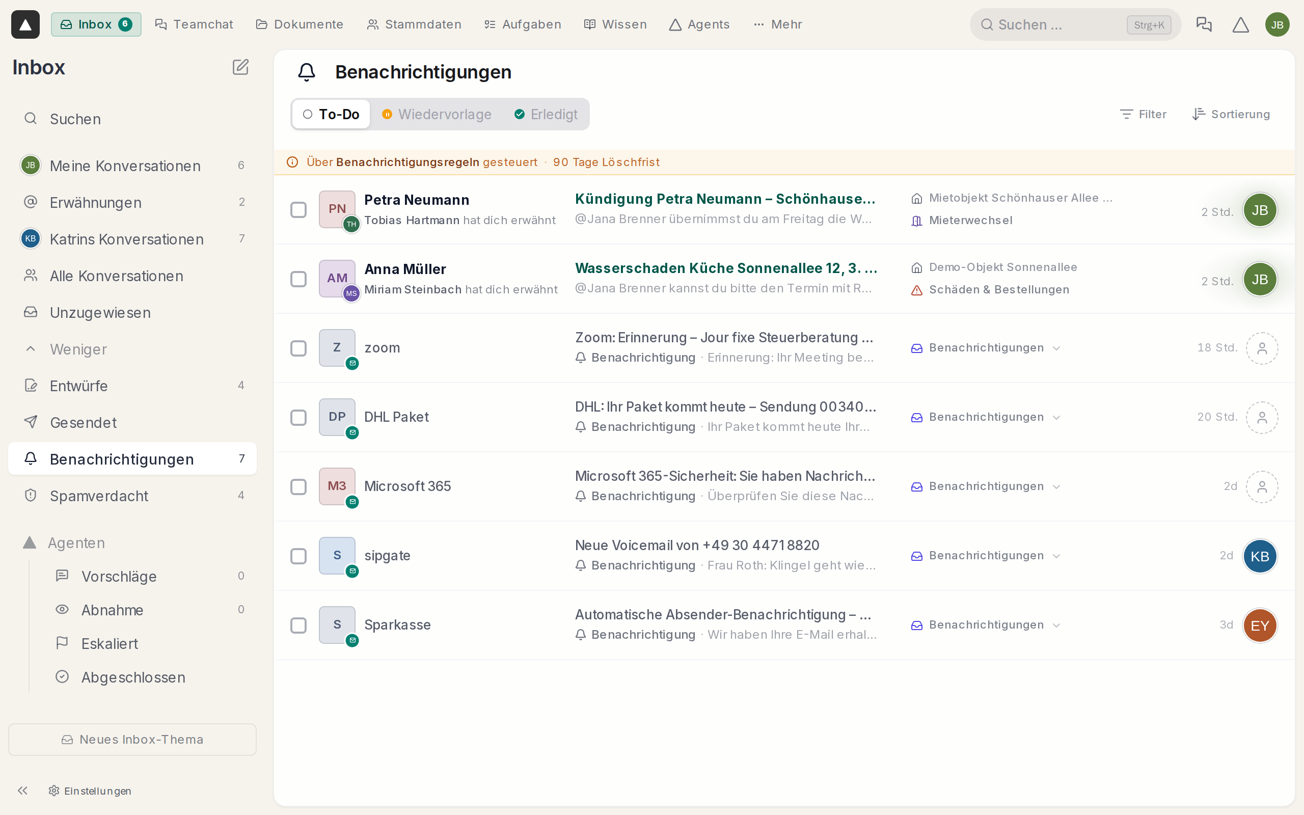Click the unassigned person icon in zoom row
Viewport: 1304px width, 815px height.
[x=1262, y=348]
